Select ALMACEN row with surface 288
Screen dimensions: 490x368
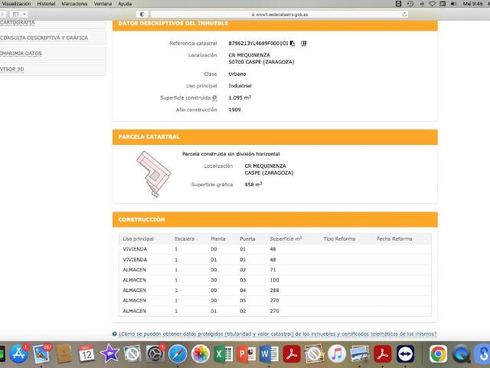(x=275, y=291)
